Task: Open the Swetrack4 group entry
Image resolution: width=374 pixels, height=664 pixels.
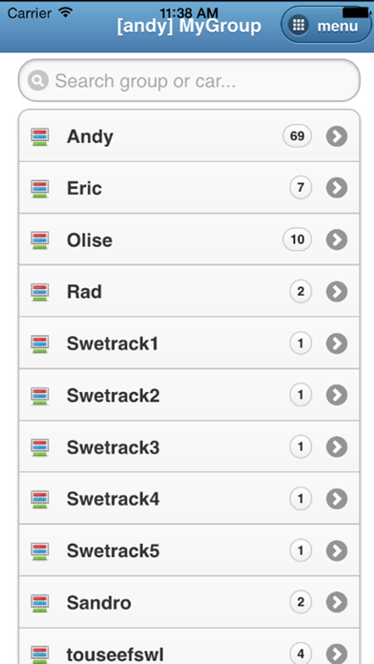Action: point(189,499)
